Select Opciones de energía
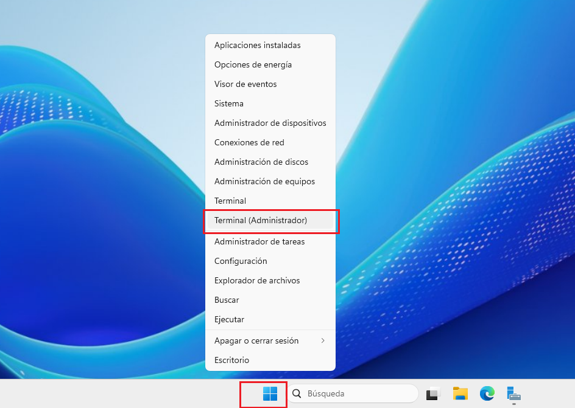This screenshot has width=575, height=408. [x=270, y=64]
